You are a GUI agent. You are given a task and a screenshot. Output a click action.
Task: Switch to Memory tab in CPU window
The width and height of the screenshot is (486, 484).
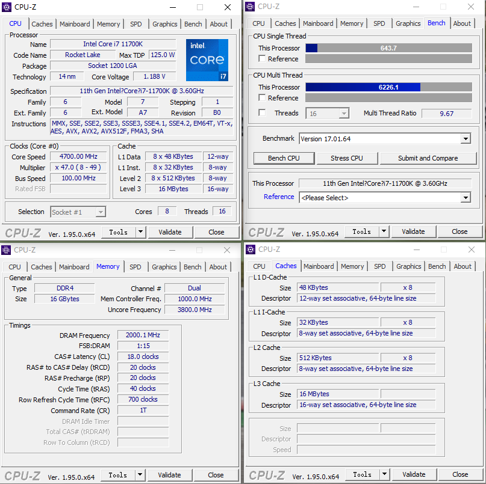(x=108, y=24)
